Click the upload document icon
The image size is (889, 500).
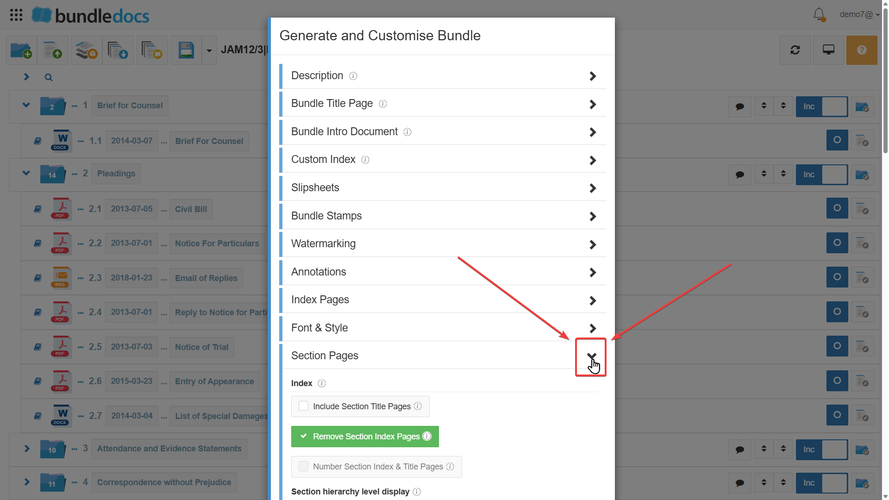pyautogui.click(x=52, y=50)
